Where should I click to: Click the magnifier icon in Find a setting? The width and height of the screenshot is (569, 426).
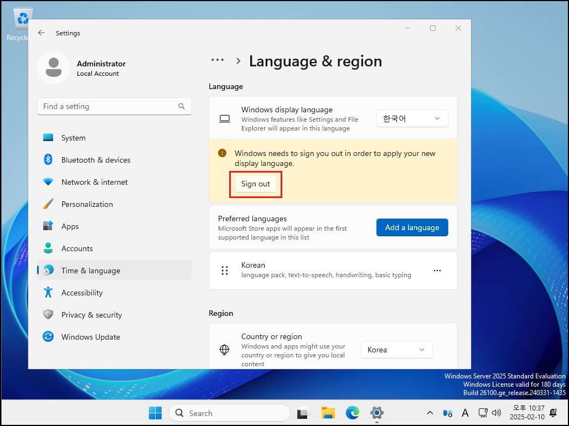pyautogui.click(x=182, y=106)
